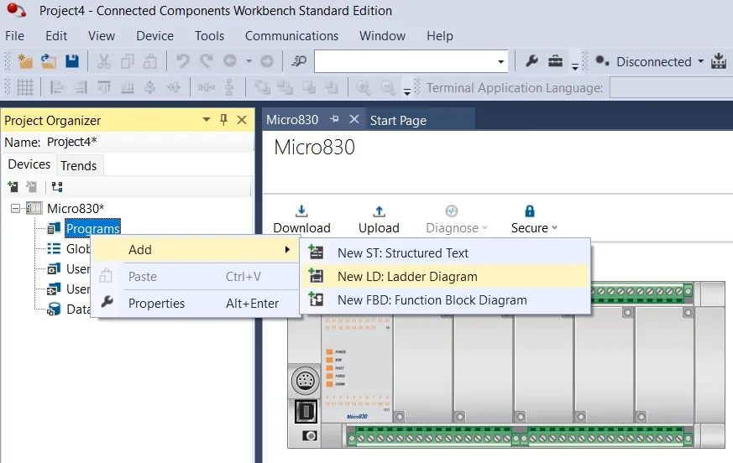
Task: Open the layout toolbar overflow options arrow
Action: [407, 91]
